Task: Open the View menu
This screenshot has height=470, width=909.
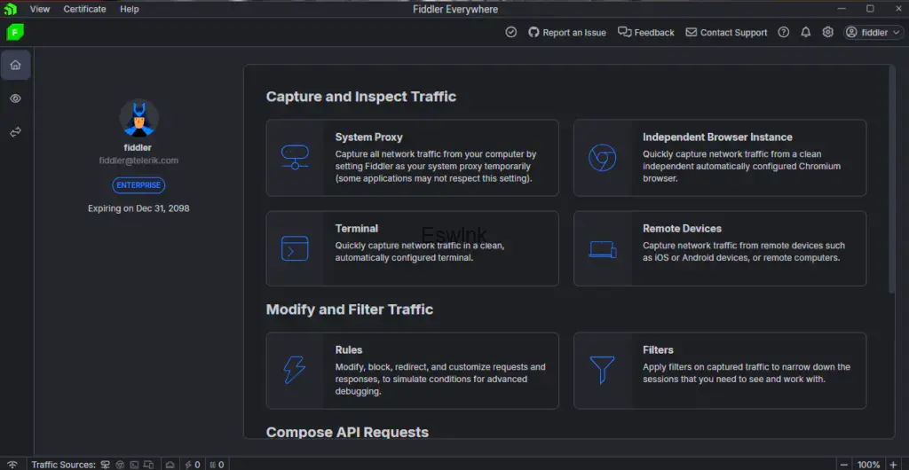Action: tap(40, 9)
